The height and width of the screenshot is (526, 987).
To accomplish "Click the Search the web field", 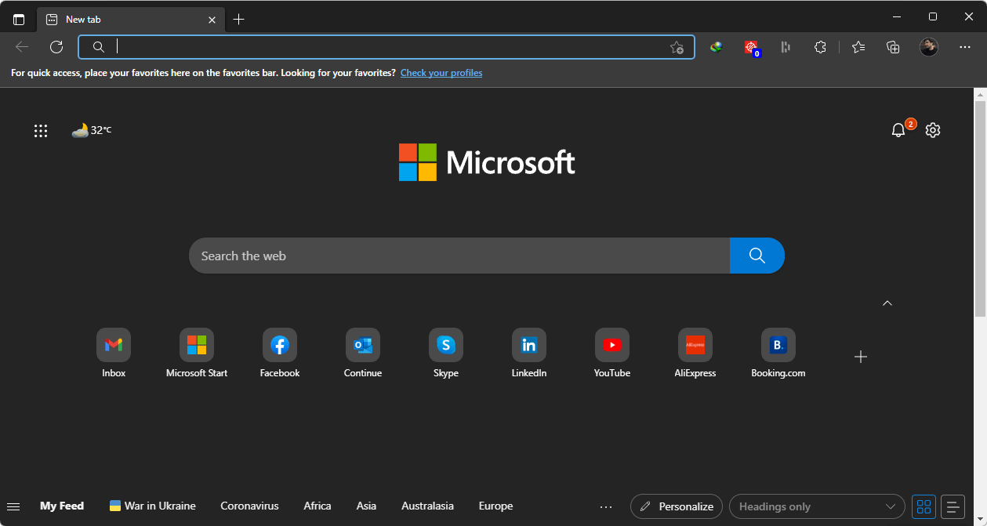I will (x=459, y=256).
